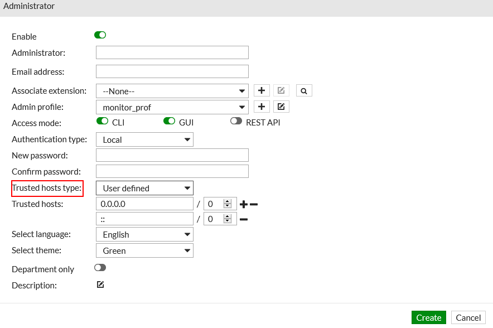Cancel the administrator form
The width and height of the screenshot is (493, 328).
[x=468, y=317]
